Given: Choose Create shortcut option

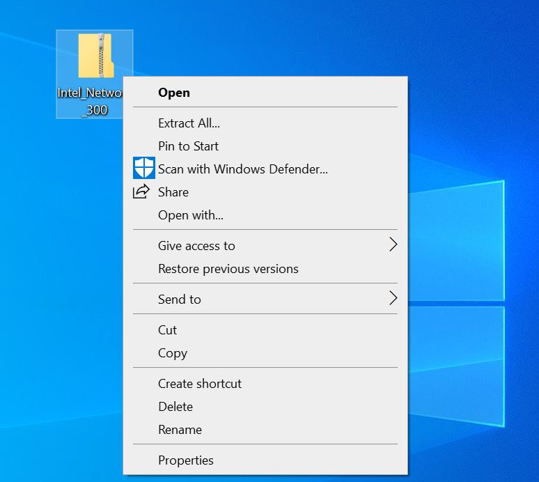Looking at the screenshot, I should pos(199,384).
